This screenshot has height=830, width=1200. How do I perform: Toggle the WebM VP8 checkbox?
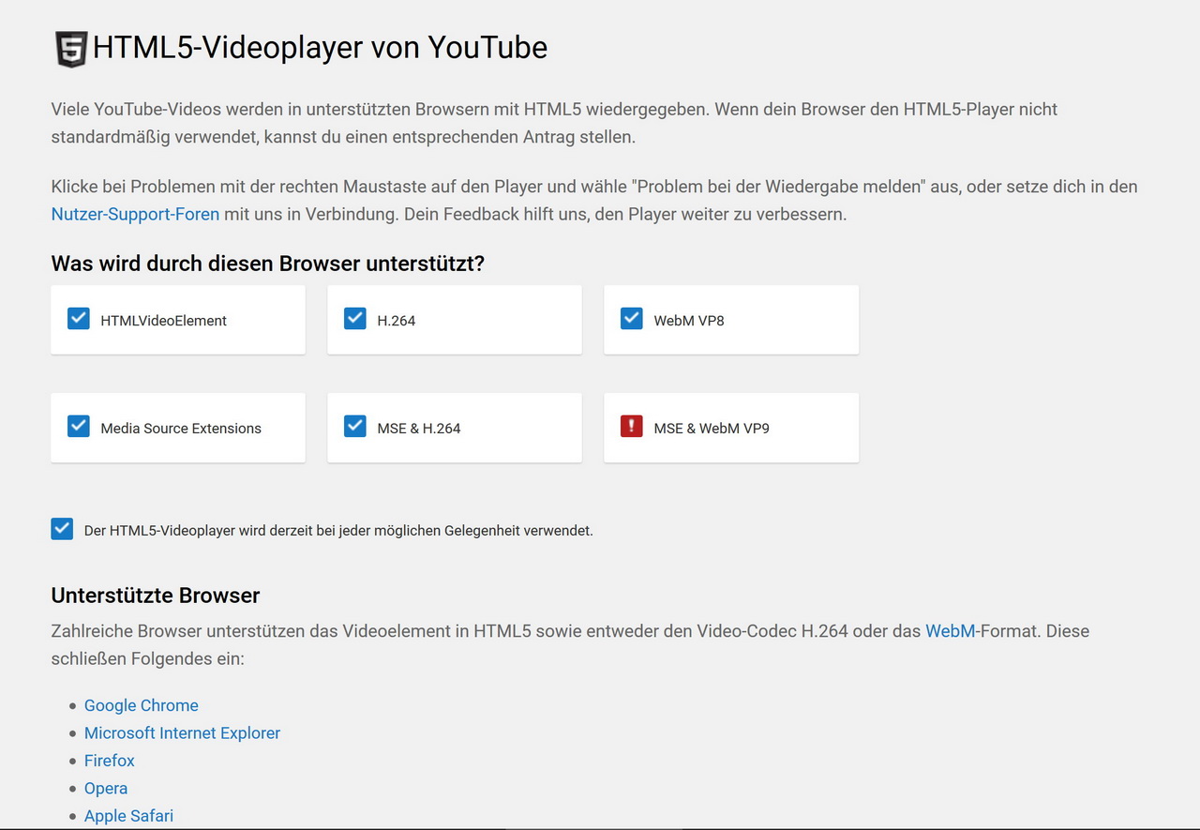(632, 319)
